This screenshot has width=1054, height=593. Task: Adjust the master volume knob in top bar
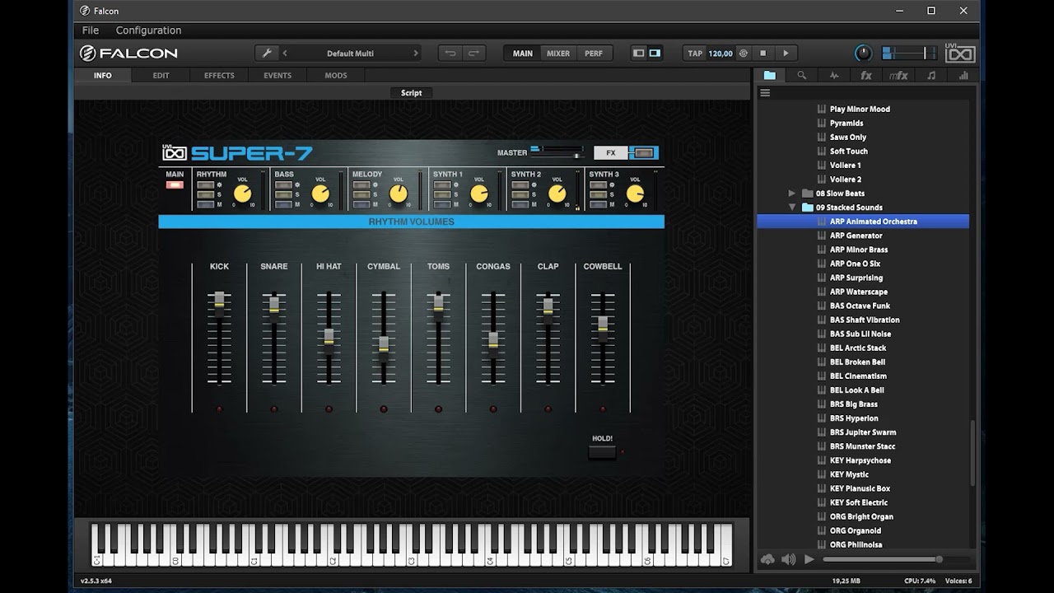tap(863, 54)
